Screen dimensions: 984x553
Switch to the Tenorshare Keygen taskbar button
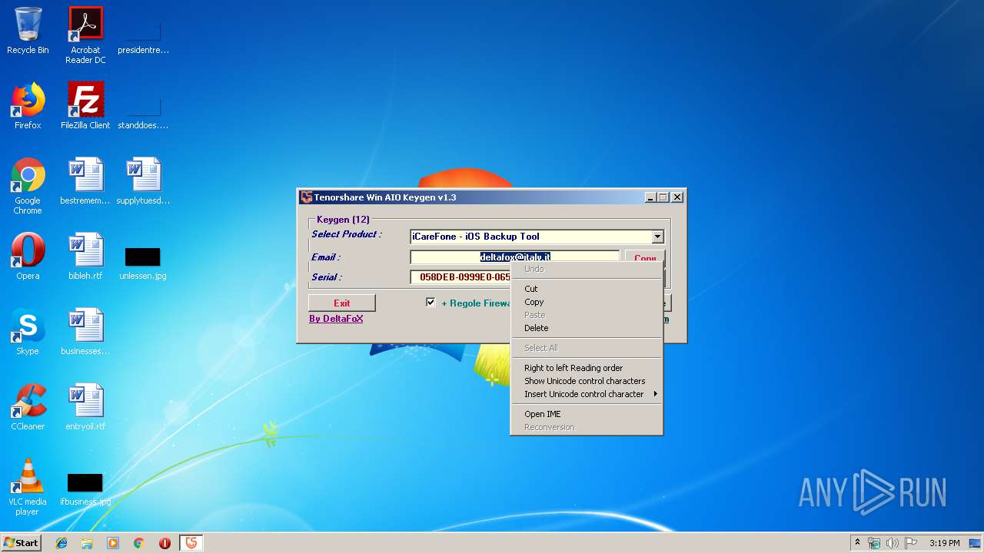pyautogui.click(x=191, y=543)
